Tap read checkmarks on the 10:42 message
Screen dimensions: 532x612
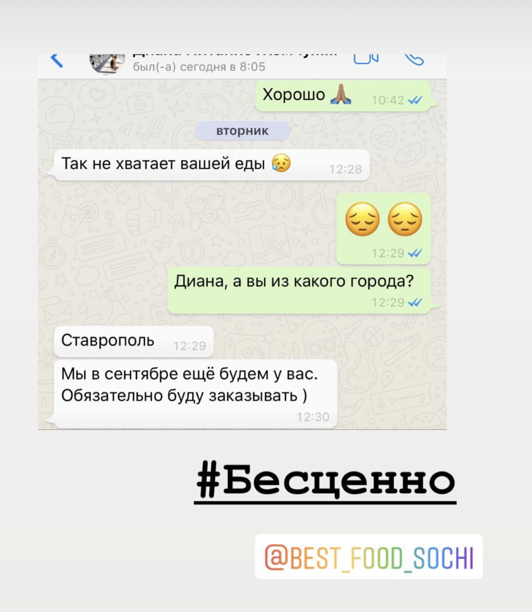(x=415, y=100)
